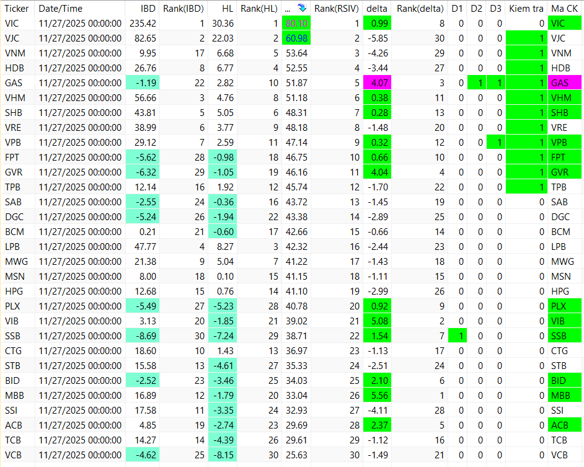Click the D2 column header

[476, 8]
